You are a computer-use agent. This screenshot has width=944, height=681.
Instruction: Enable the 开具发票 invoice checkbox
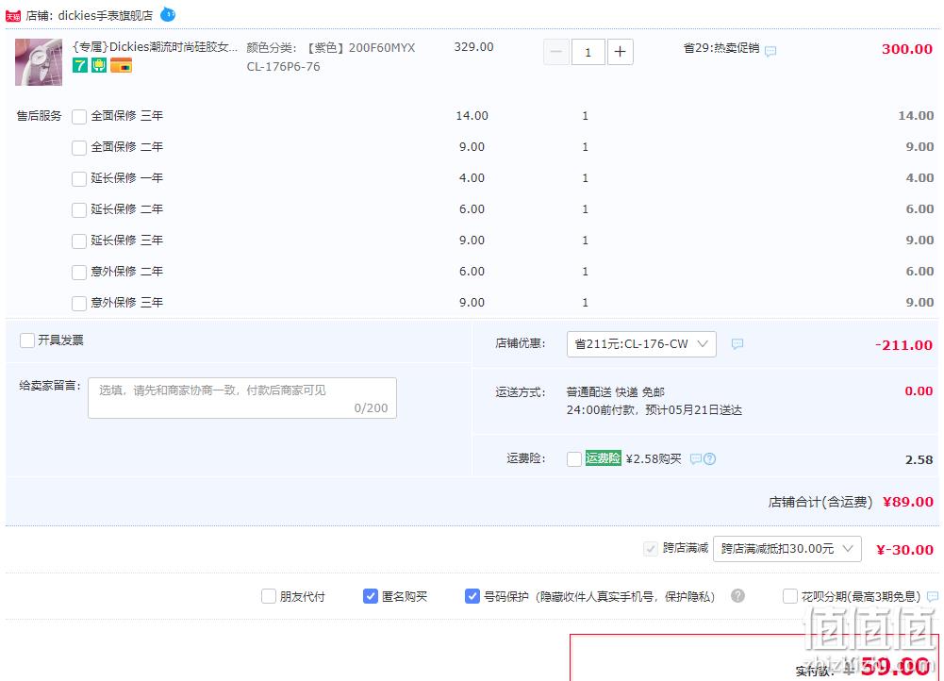pyautogui.click(x=27, y=340)
